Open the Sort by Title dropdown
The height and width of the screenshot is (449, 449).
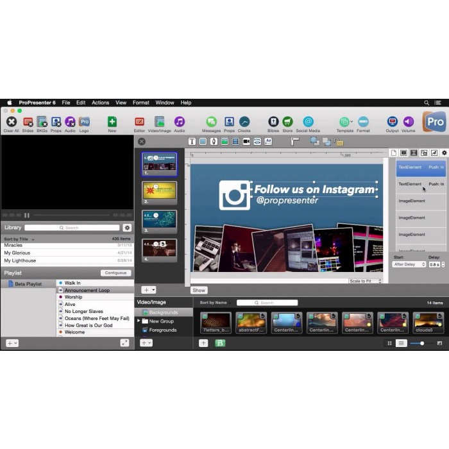pos(19,239)
